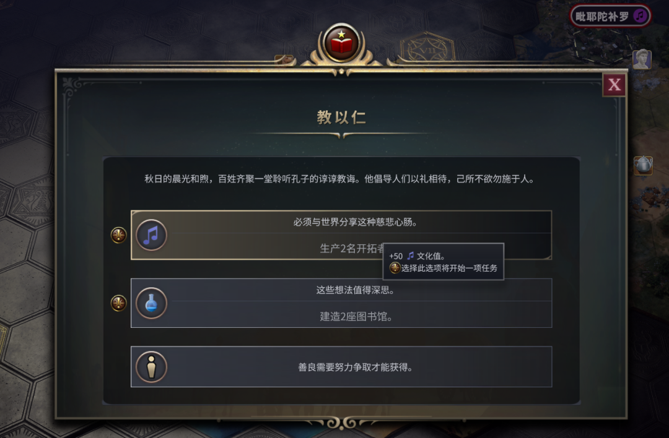Open the leader bust portrait icon
Image resolution: width=669 pixels, height=438 pixels.
(x=642, y=59)
